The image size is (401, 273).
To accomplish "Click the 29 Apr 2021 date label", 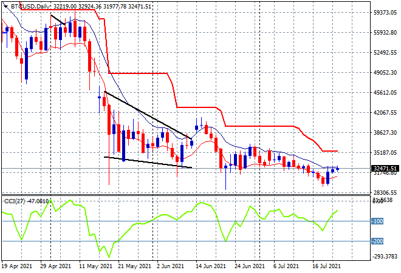I will pos(55,266).
